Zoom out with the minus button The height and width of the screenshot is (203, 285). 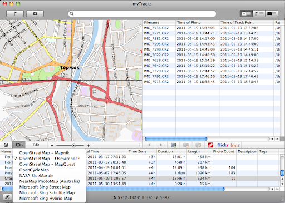click(52, 146)
